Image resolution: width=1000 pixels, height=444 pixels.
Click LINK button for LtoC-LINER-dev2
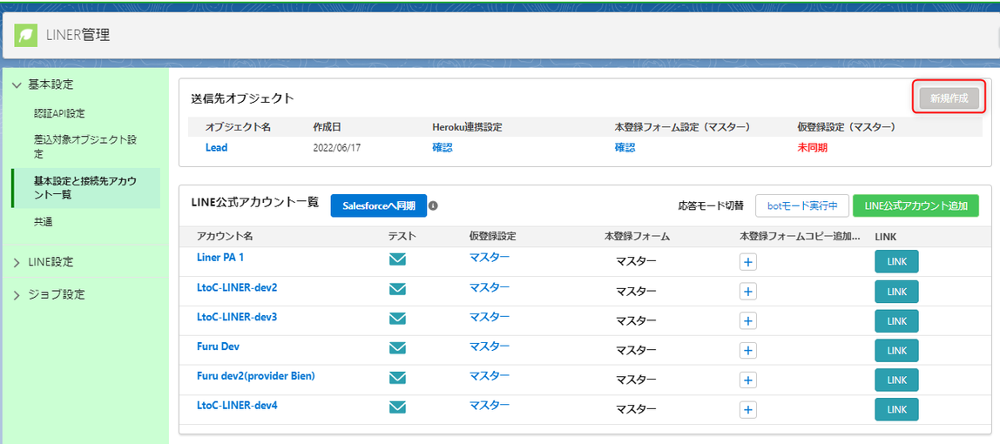coord(896,291)
